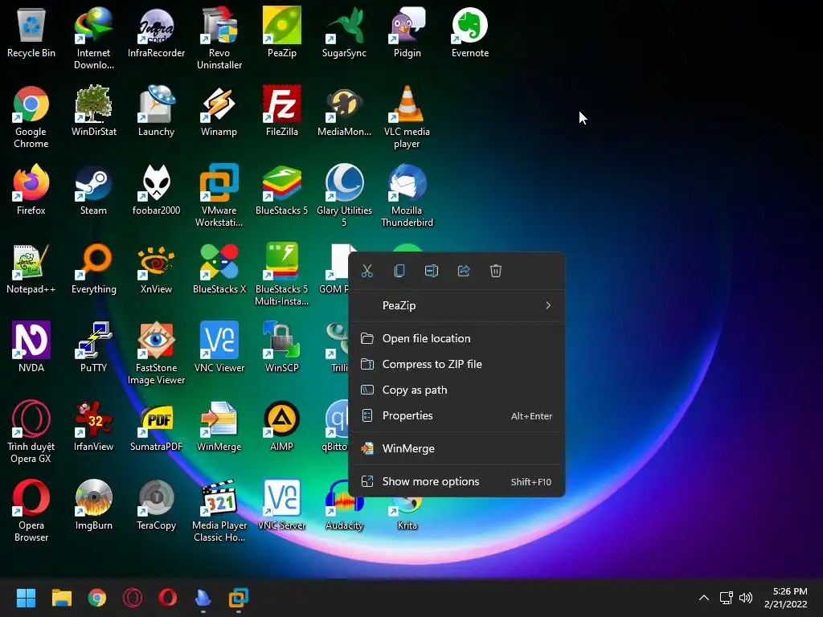Click the XnView desktop icon

[157, 268]
